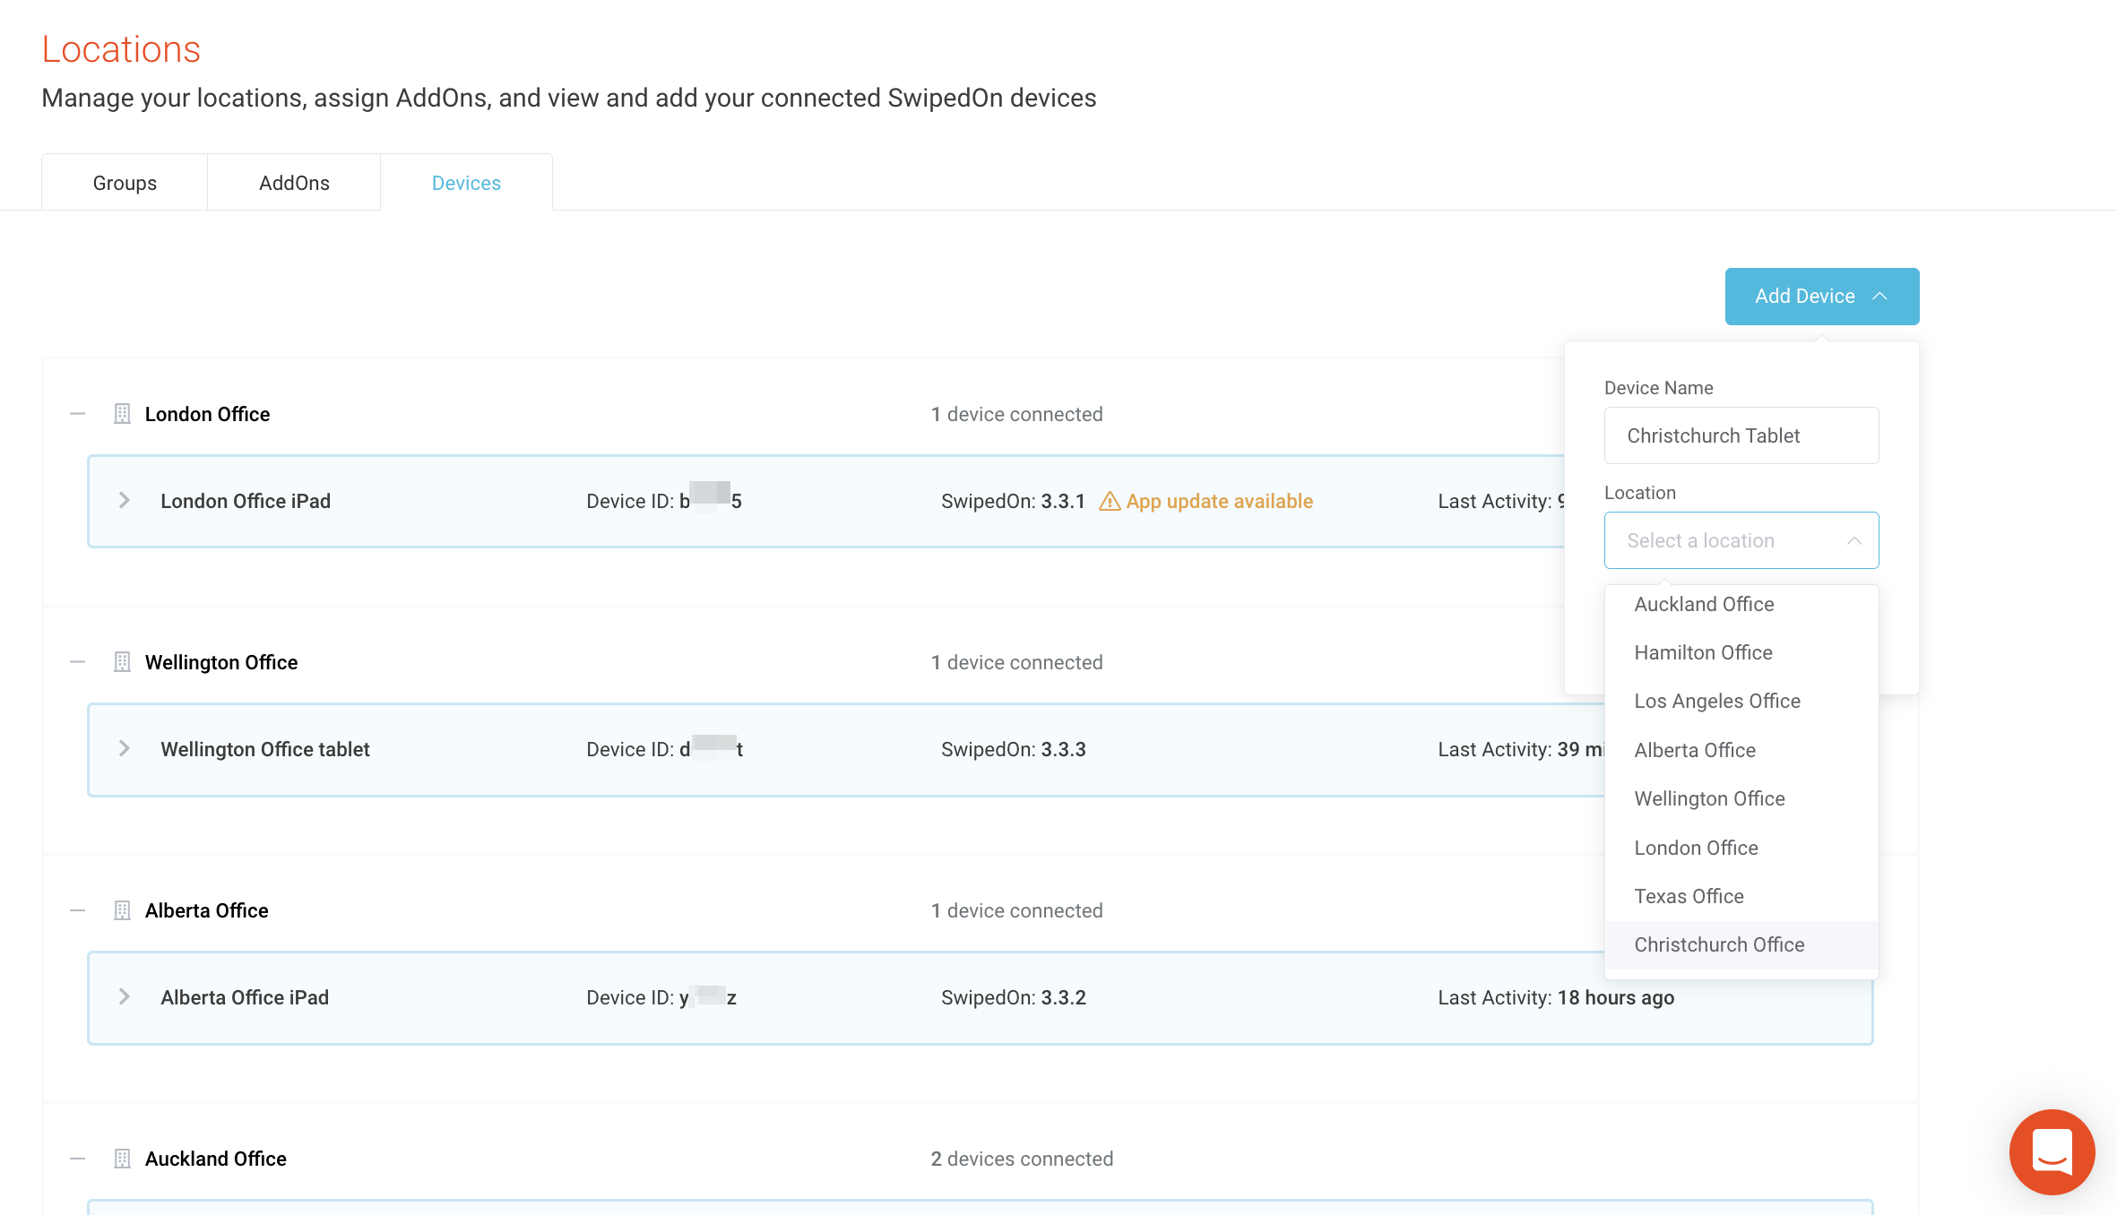The width and height of the screenshot is (2117, 1215).
Task: Click the London Office iPad device name
Action: pyautogui.click(x=246, y=501)
